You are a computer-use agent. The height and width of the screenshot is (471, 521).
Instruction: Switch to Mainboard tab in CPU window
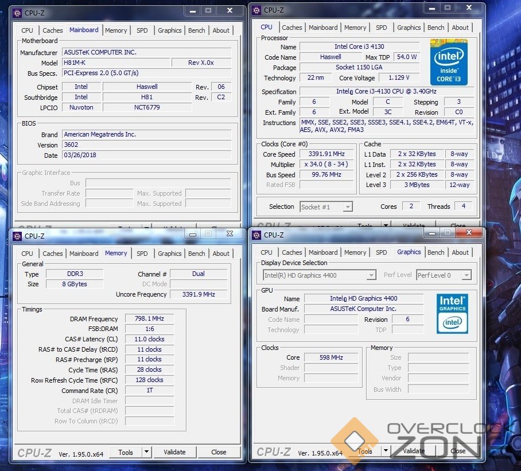click(323, 28)
